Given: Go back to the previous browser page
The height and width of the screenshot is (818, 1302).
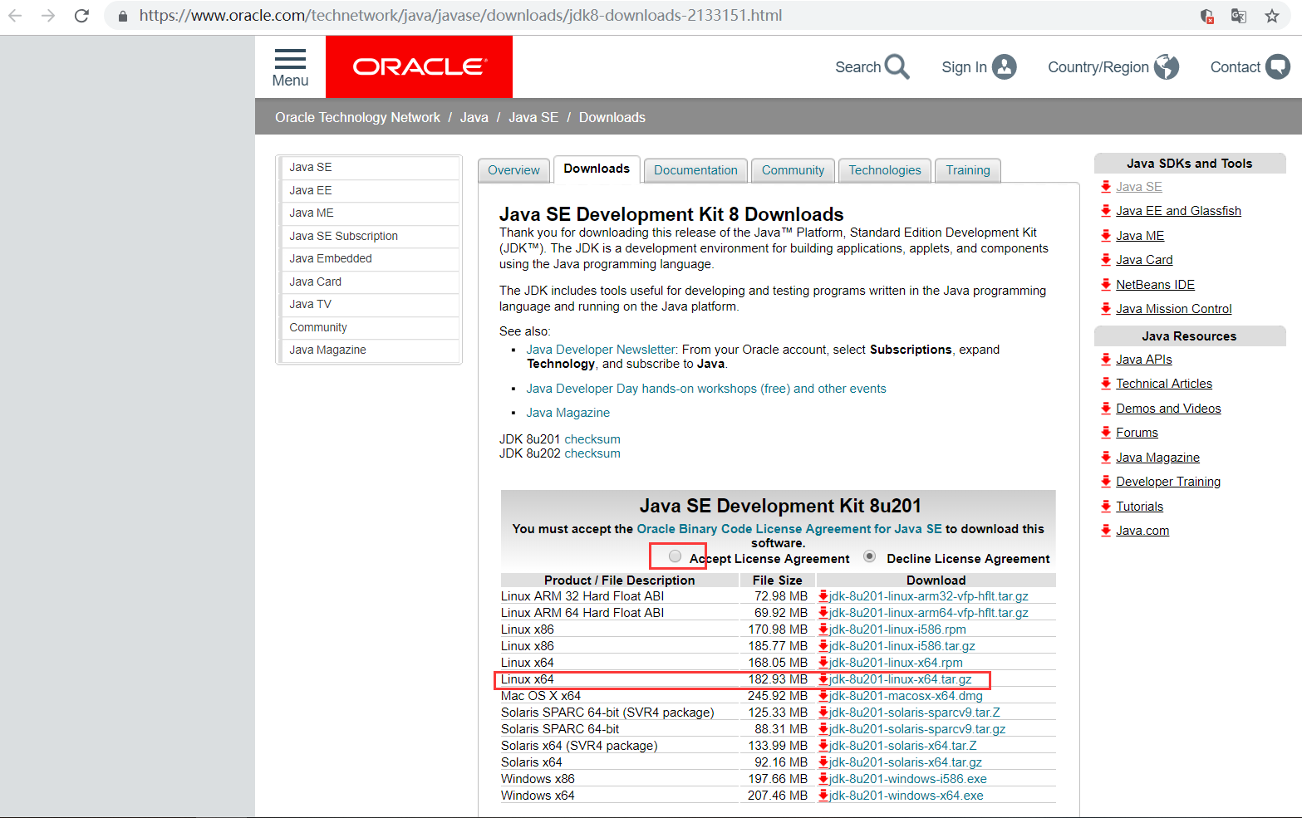Looking at the screenshot, I should coord(15,16).
